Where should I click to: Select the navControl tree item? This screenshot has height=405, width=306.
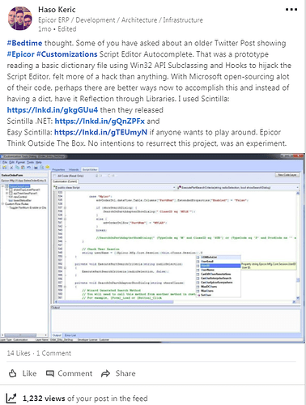coord(20,197)
